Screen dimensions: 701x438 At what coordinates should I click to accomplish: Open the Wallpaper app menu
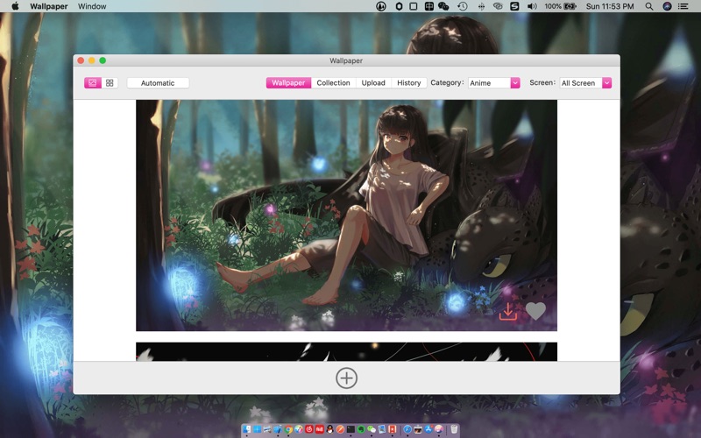pos(49,6)
